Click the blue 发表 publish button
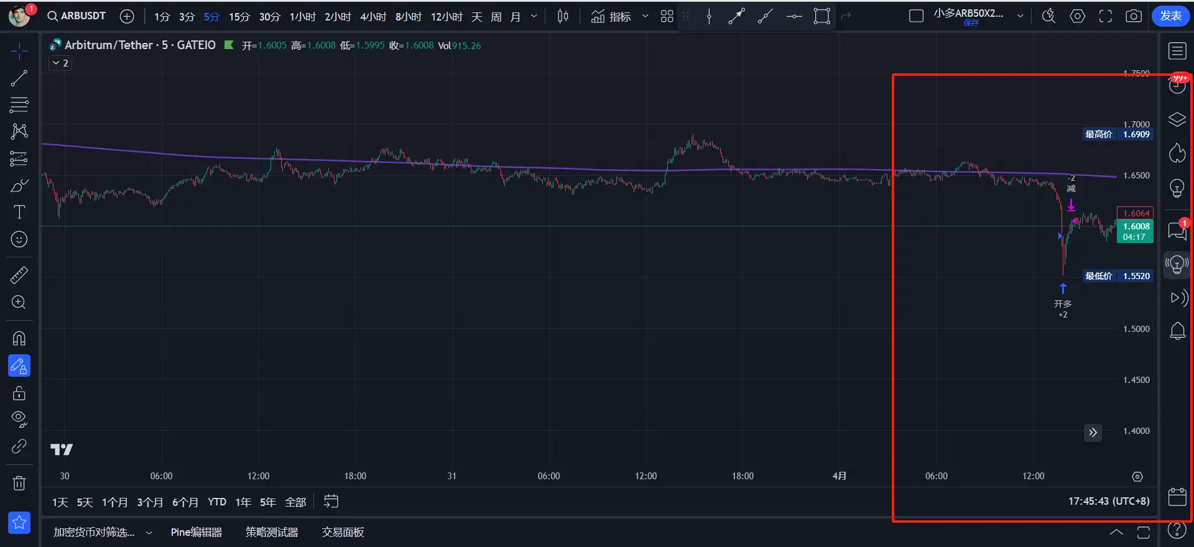The height and width of the screenshot is (547, 1194). [x=1170, y=16]
